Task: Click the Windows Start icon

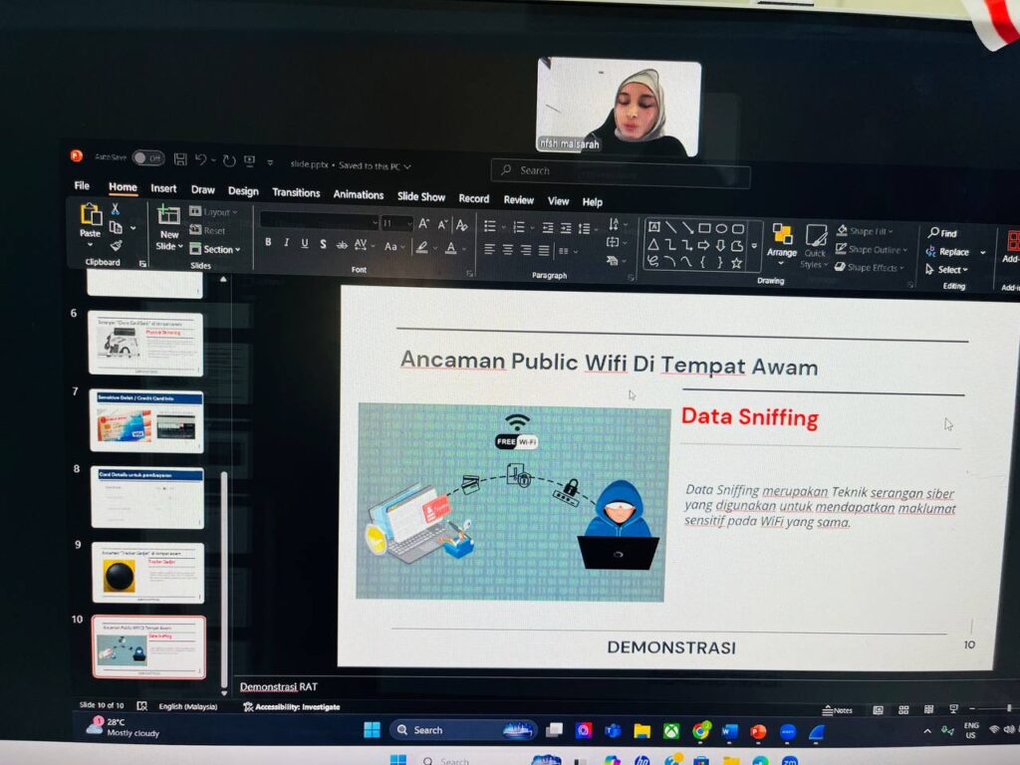Action: pos(372,730)
